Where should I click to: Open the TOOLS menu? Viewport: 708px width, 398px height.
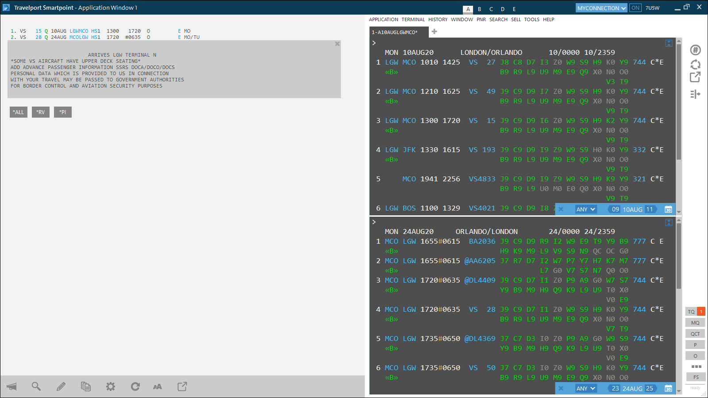tap(532, 19)
